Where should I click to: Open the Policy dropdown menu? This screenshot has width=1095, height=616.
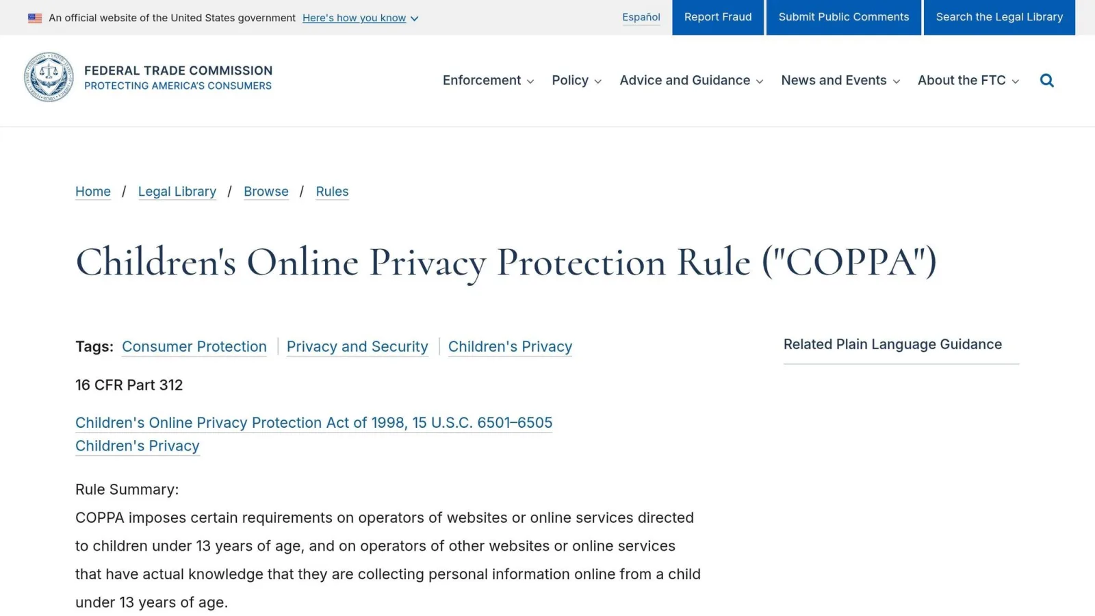click(576, 81)
